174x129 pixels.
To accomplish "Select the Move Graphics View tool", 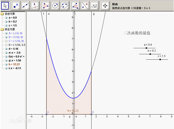I will tap(105, 6).
